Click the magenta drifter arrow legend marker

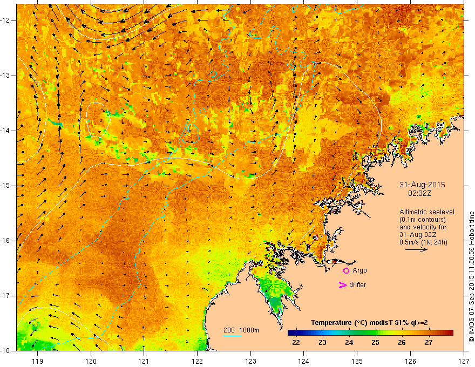coord(342,285)
